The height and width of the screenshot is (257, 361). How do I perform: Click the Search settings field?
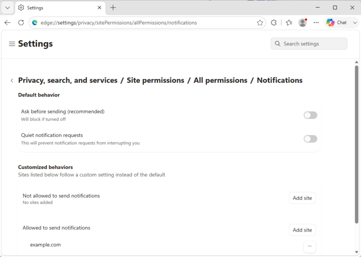pyautogui.click(x=309, y=44)
